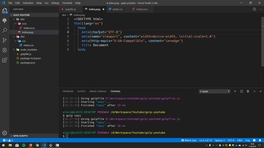This screenshot has width=264, height=148.
Task: Change indentation via Spaces: 2
Action: [220, 140]
